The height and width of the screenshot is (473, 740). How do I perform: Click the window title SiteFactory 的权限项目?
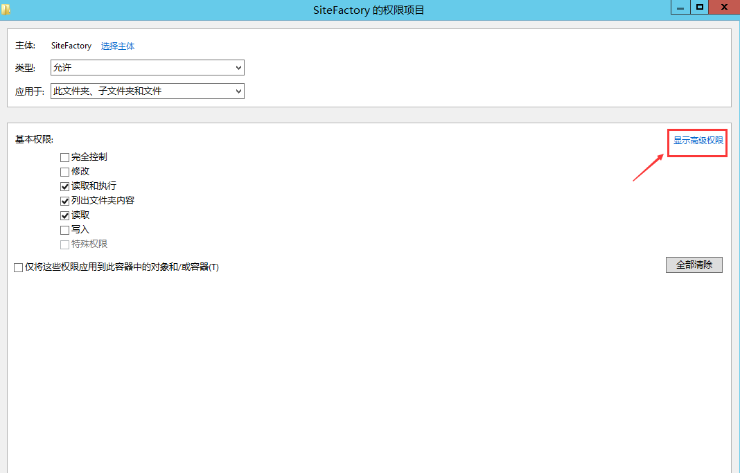(369, 10)
